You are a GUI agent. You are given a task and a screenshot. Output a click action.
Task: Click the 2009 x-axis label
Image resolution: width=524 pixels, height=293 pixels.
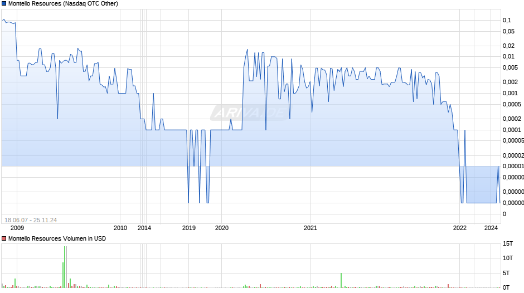coord(17,228)
